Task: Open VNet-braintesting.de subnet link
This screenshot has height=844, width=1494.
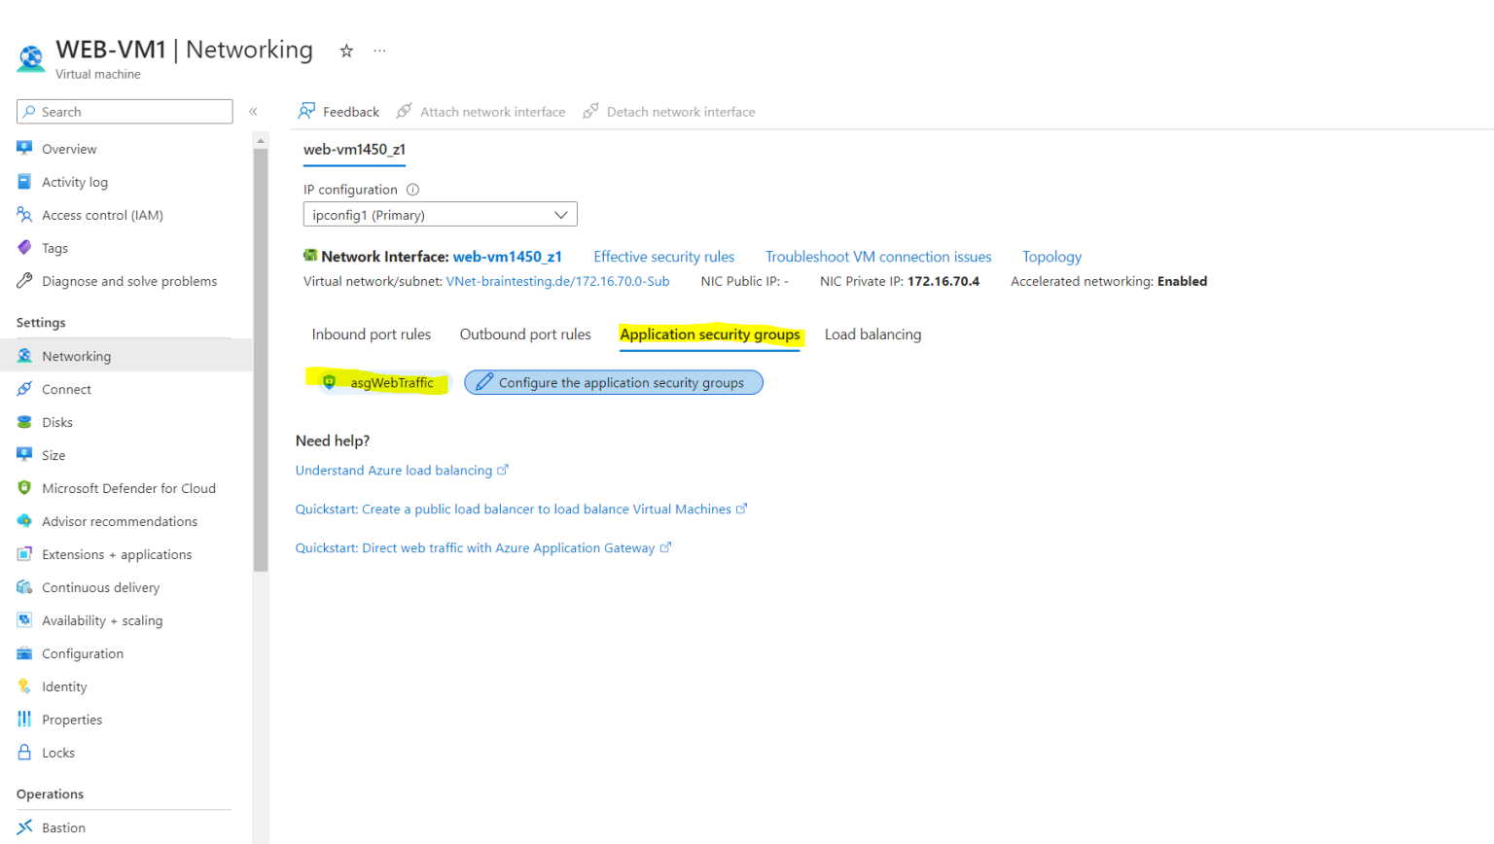Action: pos(558,281)
